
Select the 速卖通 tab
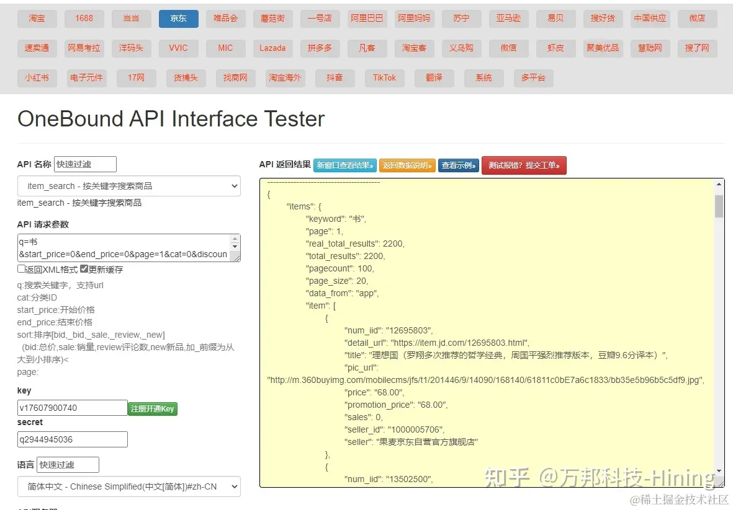point(37,48)
